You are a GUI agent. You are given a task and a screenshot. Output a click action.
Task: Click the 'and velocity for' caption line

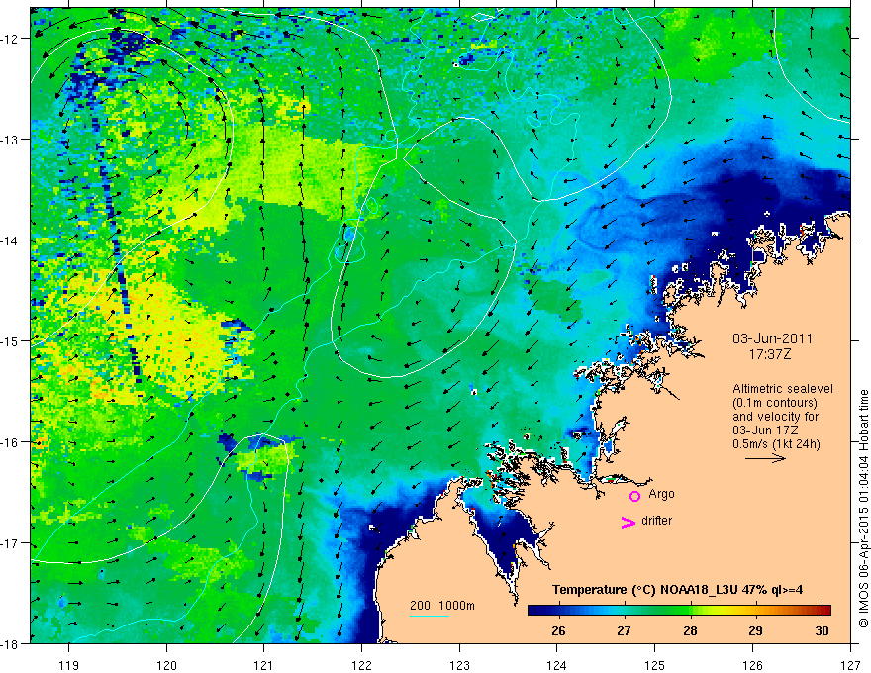(775, 417)
